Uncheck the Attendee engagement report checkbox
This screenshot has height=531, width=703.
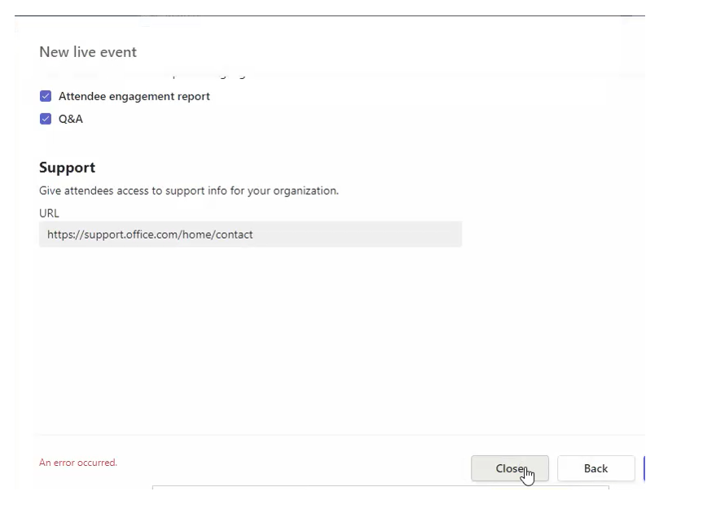46,96
